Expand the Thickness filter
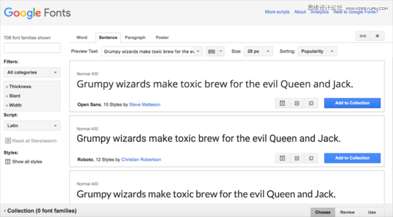The width and height of the screenshot is (393, 217). (20, 87)
